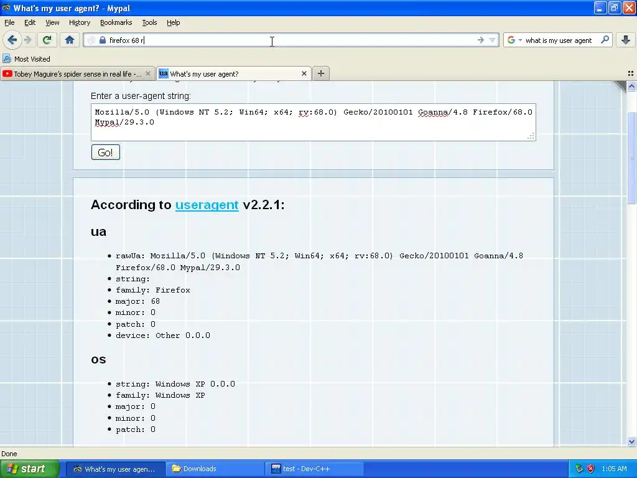
Task: Click the page scrollbar down arrow
Action: click(x=631, y=441)
